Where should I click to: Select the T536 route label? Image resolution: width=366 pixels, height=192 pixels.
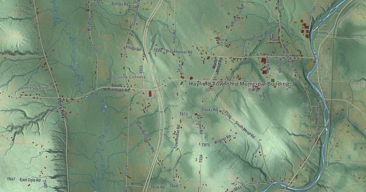tap(228, 115)
